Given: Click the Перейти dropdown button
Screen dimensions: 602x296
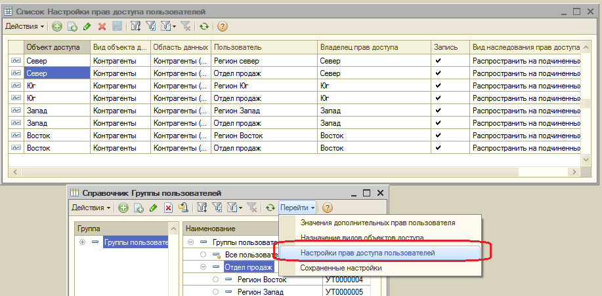Looking at the screenshot, I should coord(297,208).
